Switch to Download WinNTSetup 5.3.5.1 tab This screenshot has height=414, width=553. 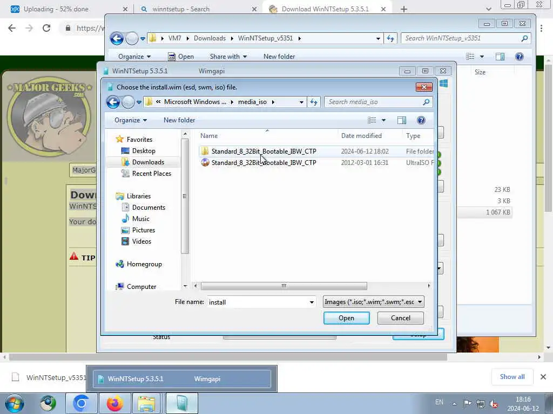[x=328, y=9]
